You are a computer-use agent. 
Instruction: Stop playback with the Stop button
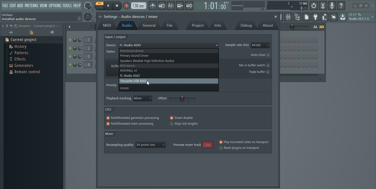[x=117, y=6]
